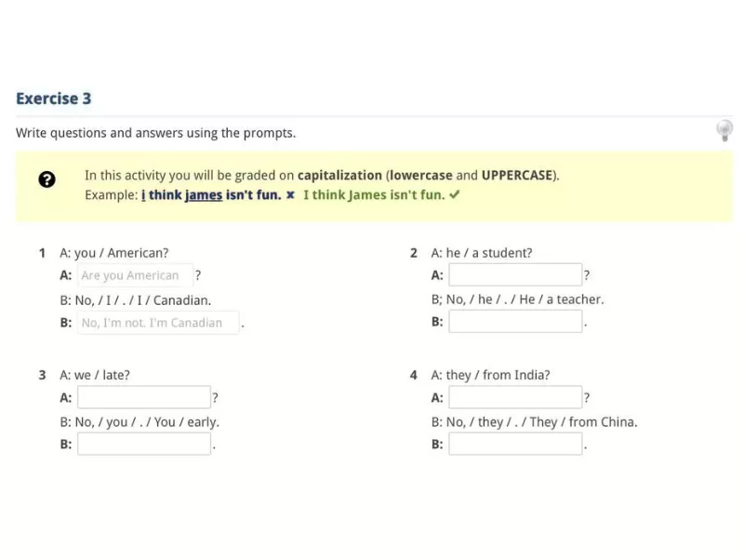This screenshot has width=744, height=558.
Task: Click question 2's empty A answer box
Action: pos(516,275)
